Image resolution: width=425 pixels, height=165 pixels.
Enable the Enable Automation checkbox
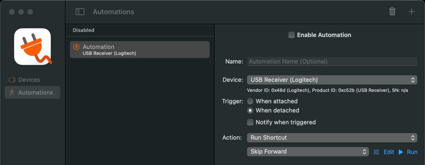point(291,35)
